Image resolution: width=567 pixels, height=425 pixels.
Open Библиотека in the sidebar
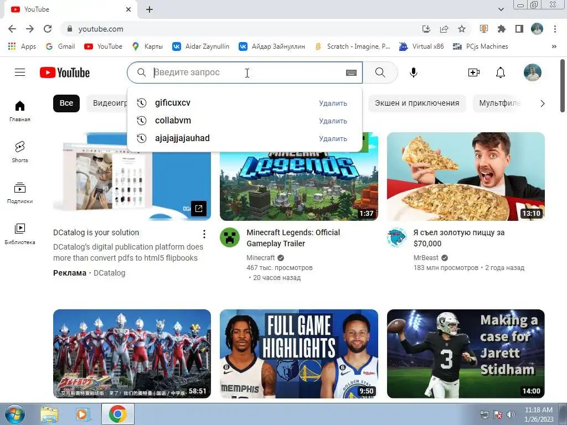click(x=20, y=234)
